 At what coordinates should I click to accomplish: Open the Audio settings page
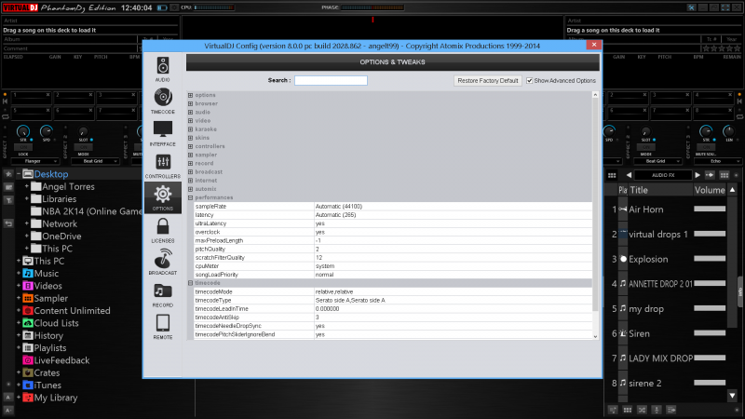coord(162,69)
